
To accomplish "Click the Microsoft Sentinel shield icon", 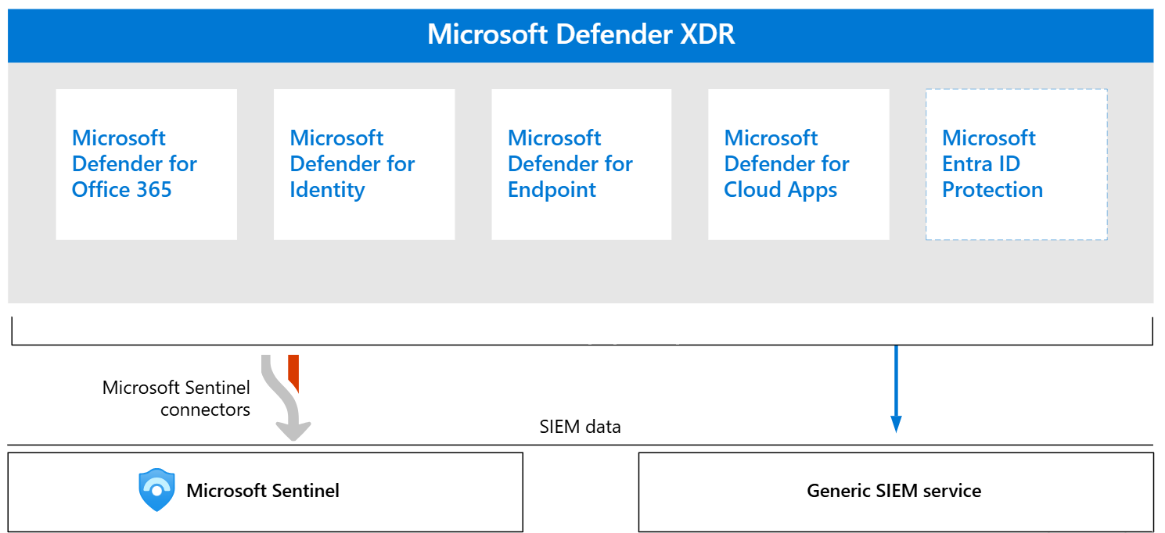I will 156,490.
